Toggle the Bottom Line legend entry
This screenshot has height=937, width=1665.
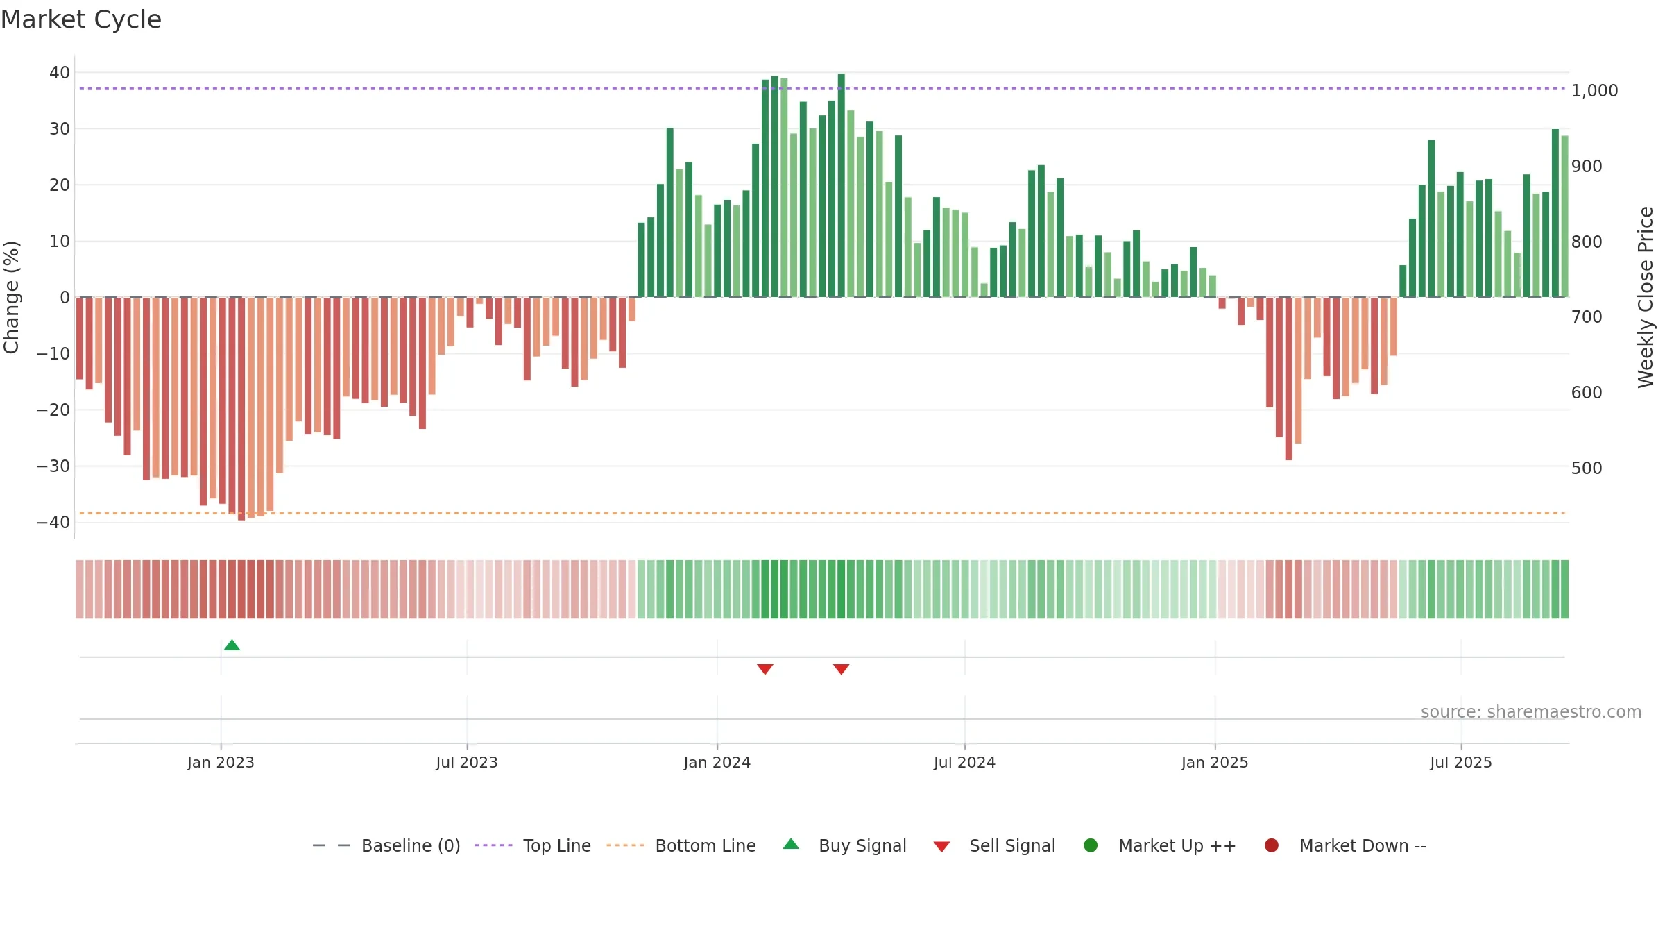pos(681,845)
